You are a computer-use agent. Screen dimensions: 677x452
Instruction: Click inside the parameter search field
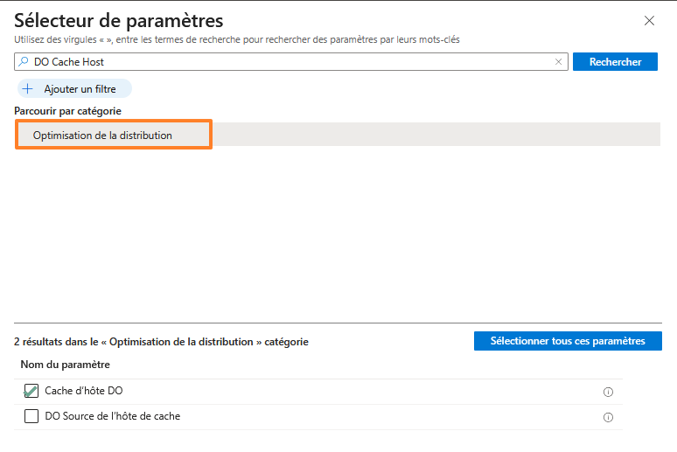tap(289, 62)
